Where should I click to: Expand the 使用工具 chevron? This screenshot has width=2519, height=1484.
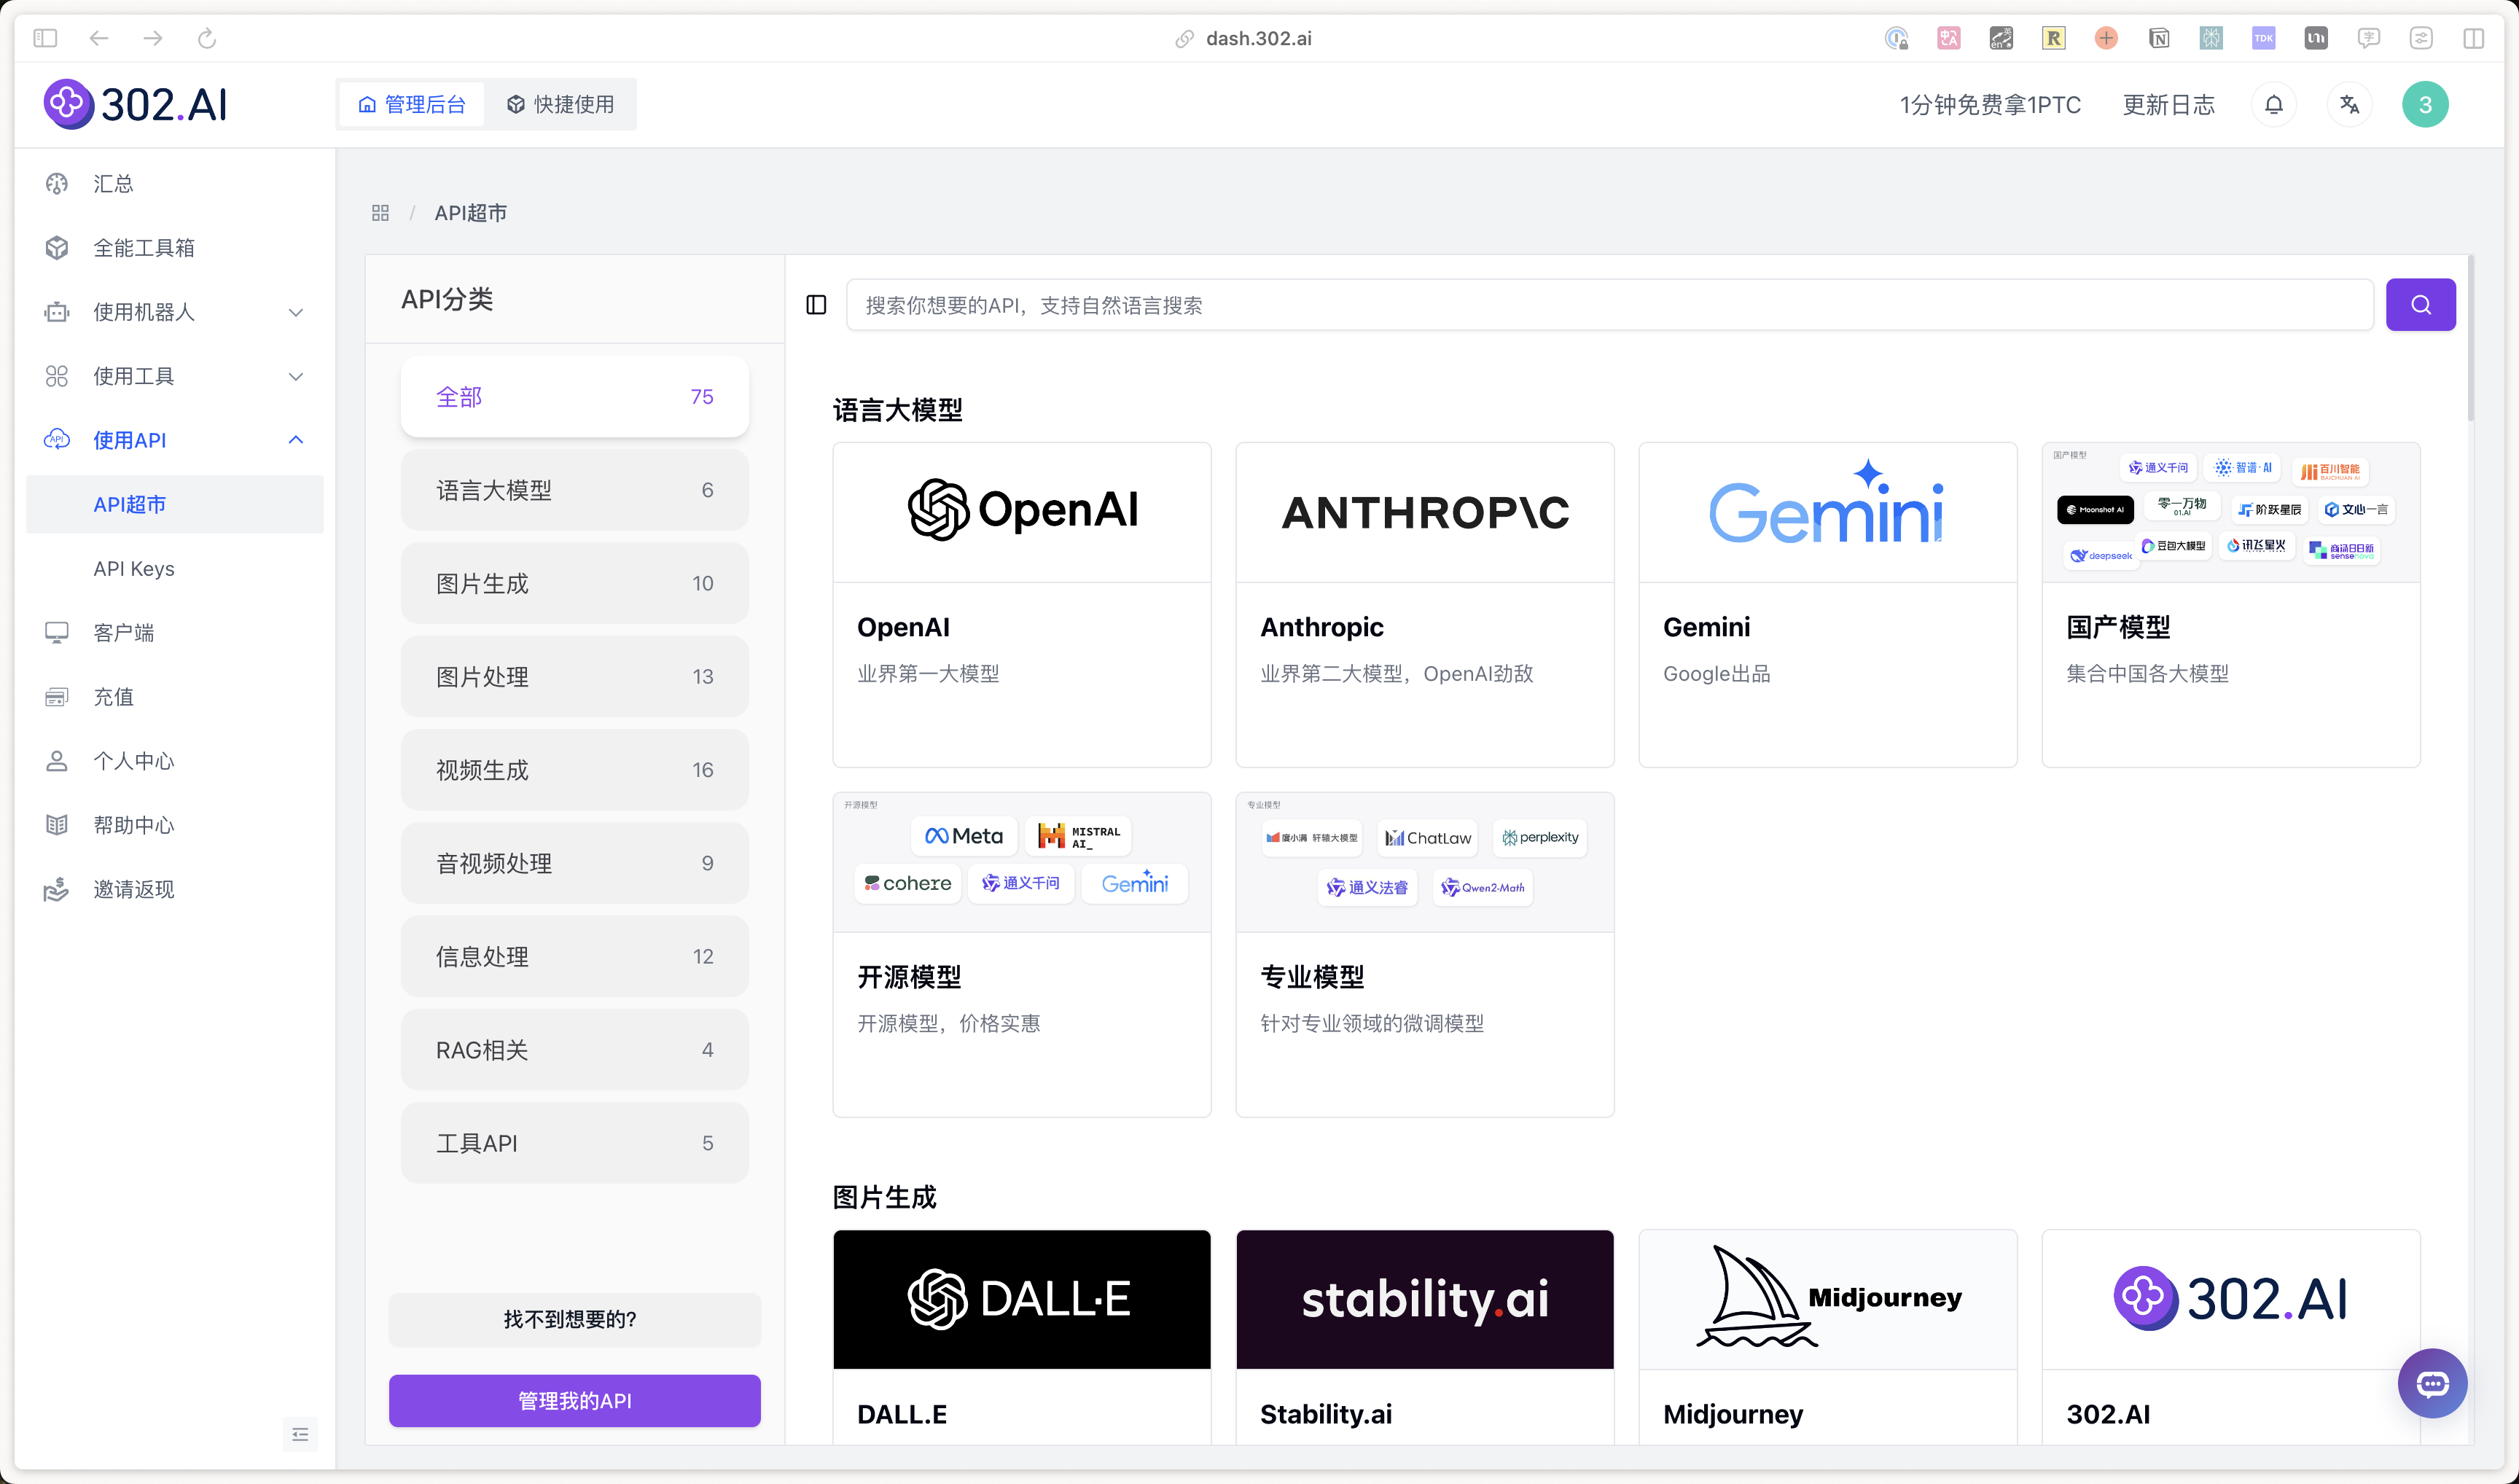(296, 376)
